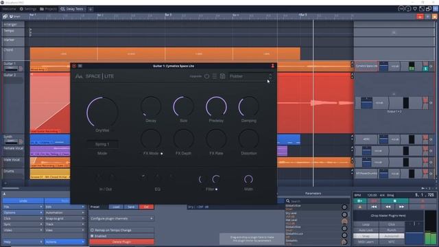Toggle the Loop button
439x247 pixels.
coord(366,224)
